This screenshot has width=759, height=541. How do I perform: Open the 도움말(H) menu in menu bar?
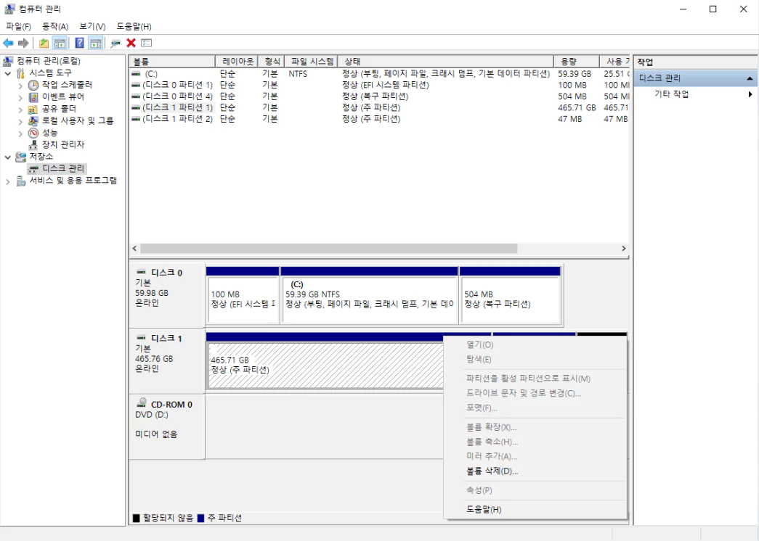[134, 27]
